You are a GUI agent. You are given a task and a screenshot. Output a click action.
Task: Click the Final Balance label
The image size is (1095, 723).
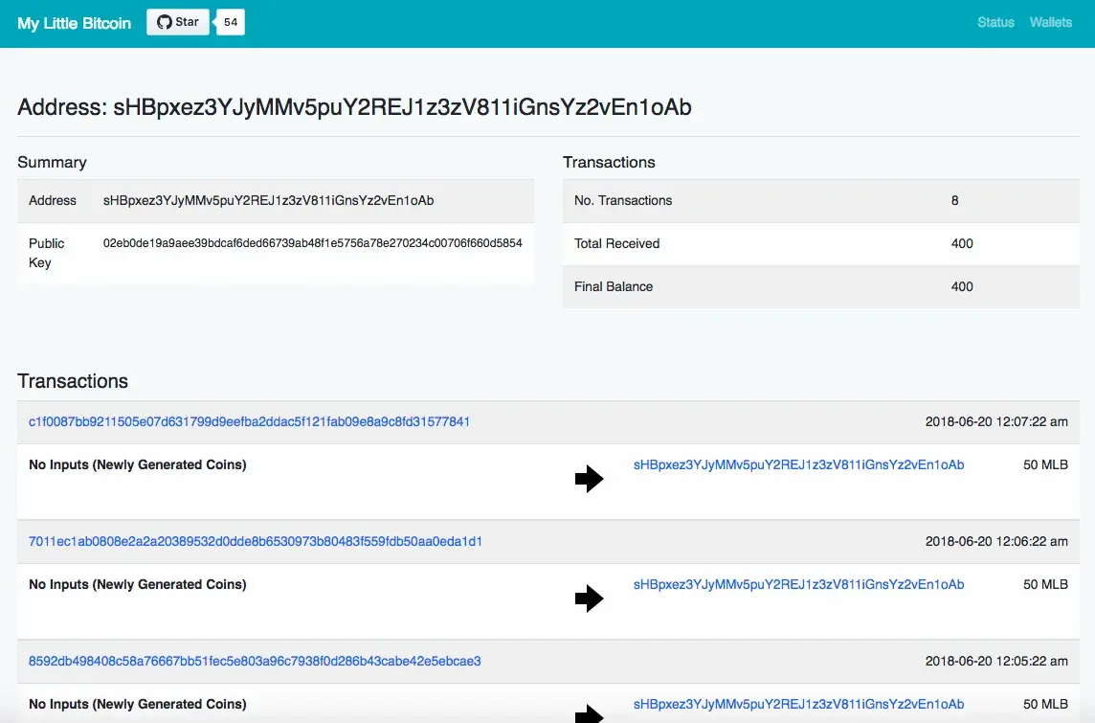click(x=614, y=286)
